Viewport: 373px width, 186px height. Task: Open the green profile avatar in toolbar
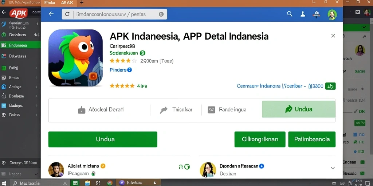332,15
